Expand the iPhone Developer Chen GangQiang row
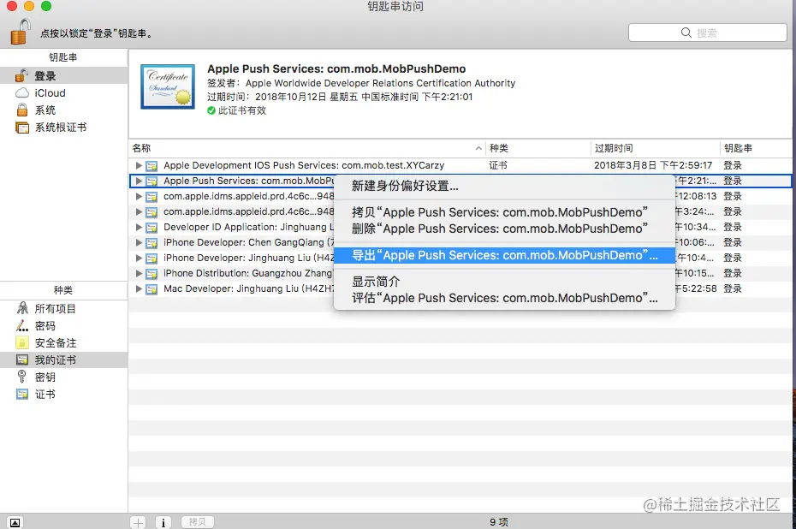Screen dimensions: 796x529 (139, 242)
